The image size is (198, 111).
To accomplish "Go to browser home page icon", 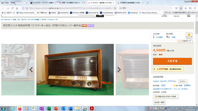I will point(17,8).
